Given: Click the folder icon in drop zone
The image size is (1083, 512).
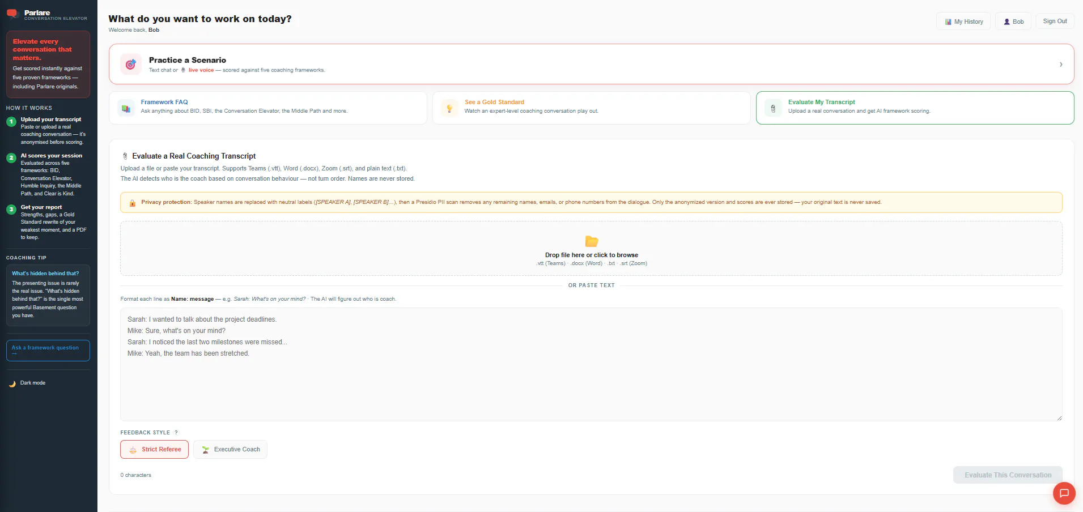Looking at the screenshot, I should pos(592,241).
